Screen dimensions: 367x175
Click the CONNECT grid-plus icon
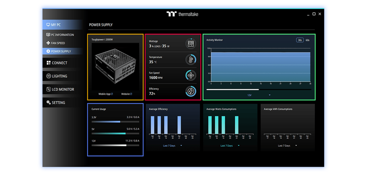click(48, 63)
